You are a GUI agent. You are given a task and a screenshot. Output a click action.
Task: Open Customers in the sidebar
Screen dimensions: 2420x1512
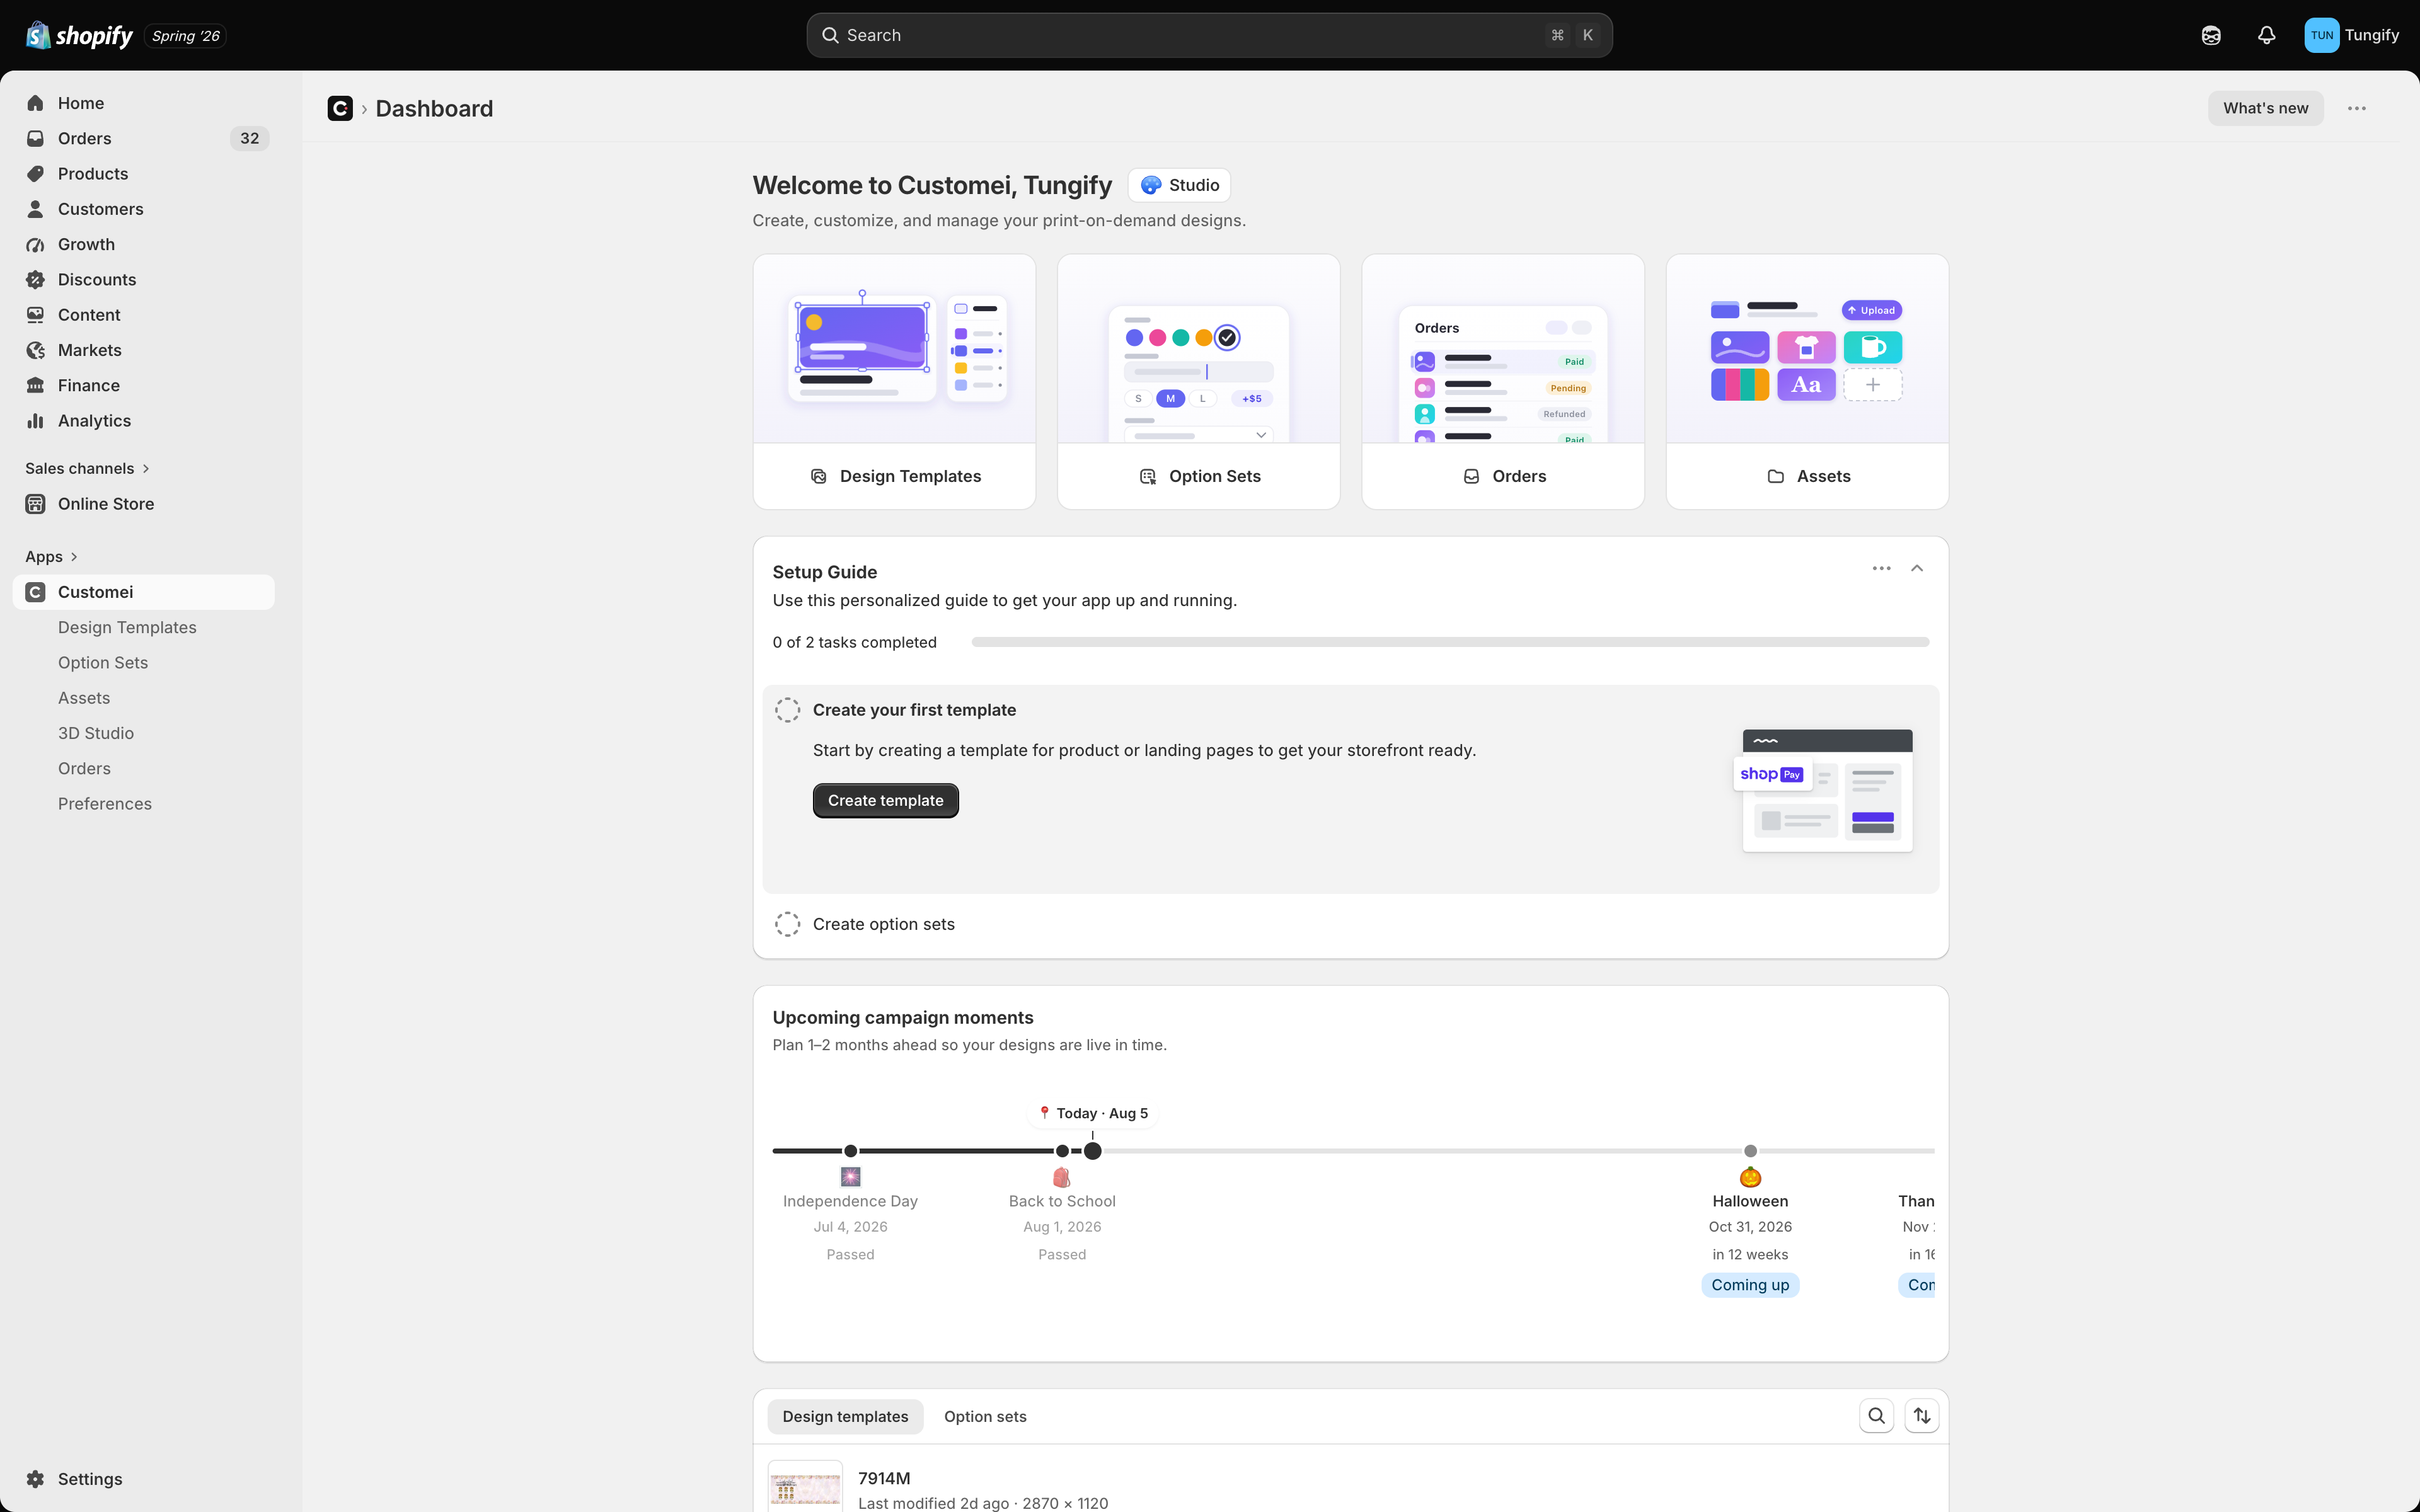point(145,209)
